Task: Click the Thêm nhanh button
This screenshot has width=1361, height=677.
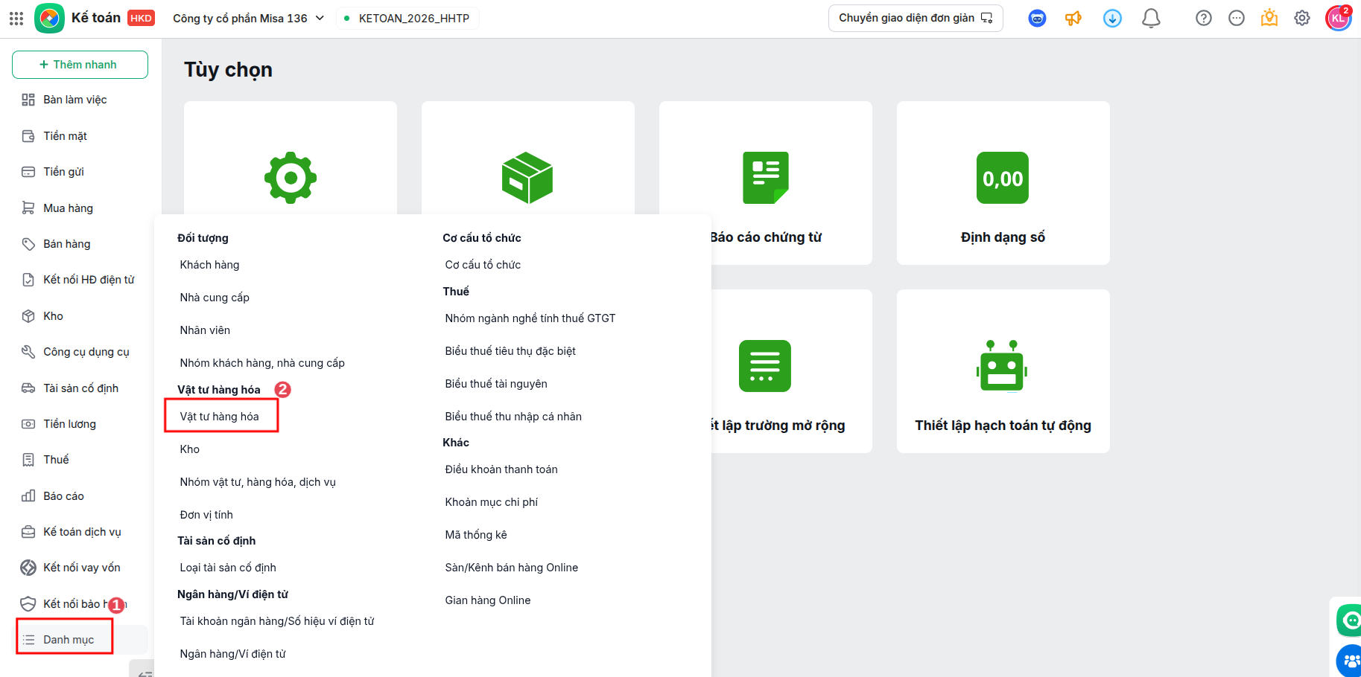Action: pos(80,65)
